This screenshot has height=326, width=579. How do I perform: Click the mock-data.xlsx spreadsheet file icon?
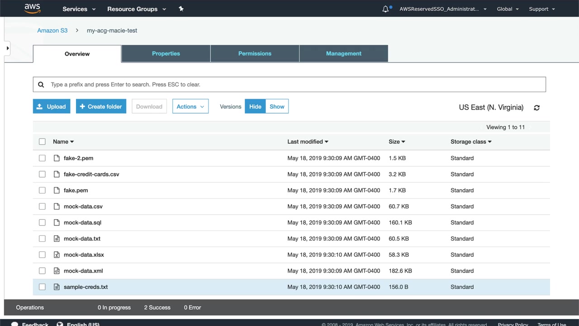tap(57, 255)
